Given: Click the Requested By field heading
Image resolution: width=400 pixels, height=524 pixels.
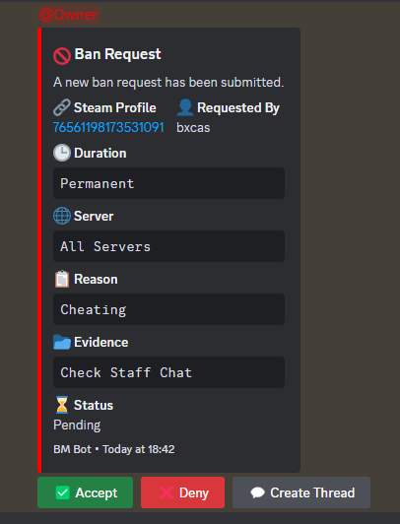Looking at the screenshot, I should coord(238,108).
